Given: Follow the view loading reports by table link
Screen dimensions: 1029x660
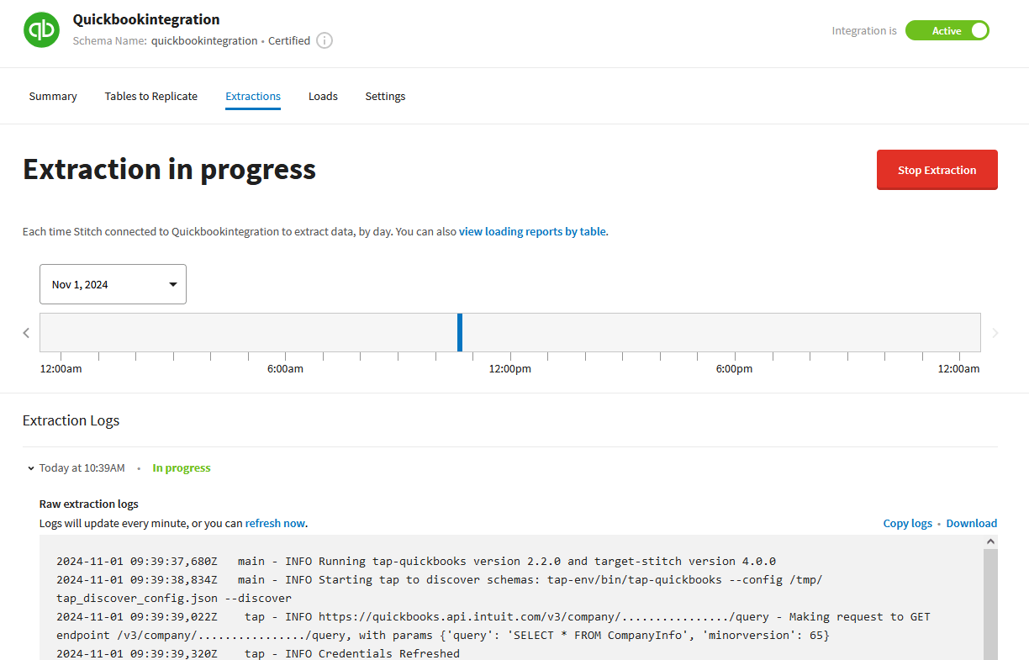Looking at the screenshot, I should pyautogui.click(x=532, y=231).
